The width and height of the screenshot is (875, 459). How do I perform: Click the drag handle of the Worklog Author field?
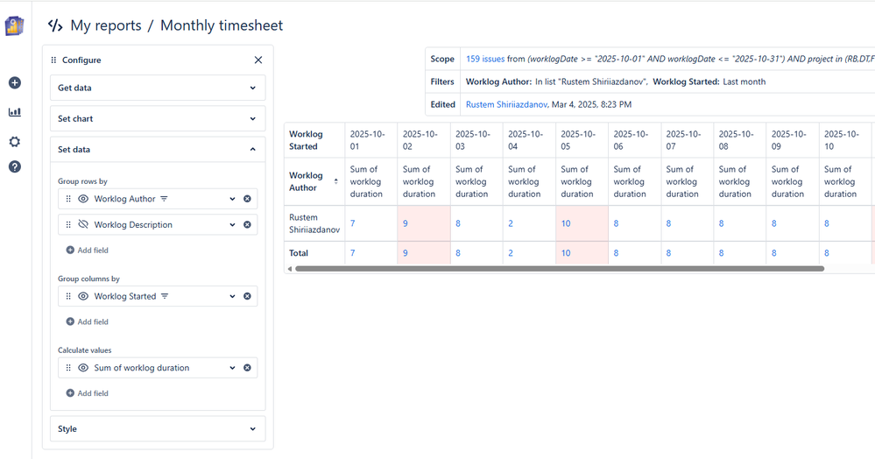[x=68, y=199]
